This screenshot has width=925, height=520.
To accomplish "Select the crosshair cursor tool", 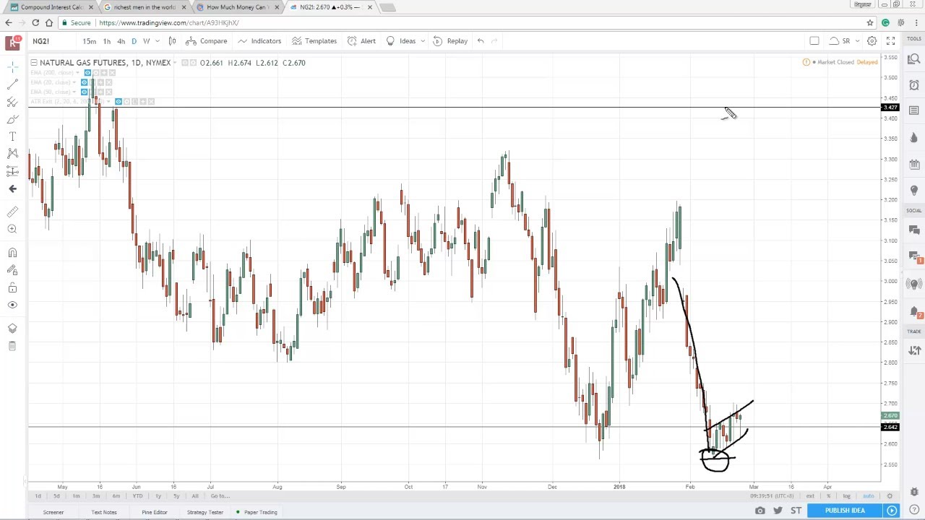I will (x=12, y=67).
